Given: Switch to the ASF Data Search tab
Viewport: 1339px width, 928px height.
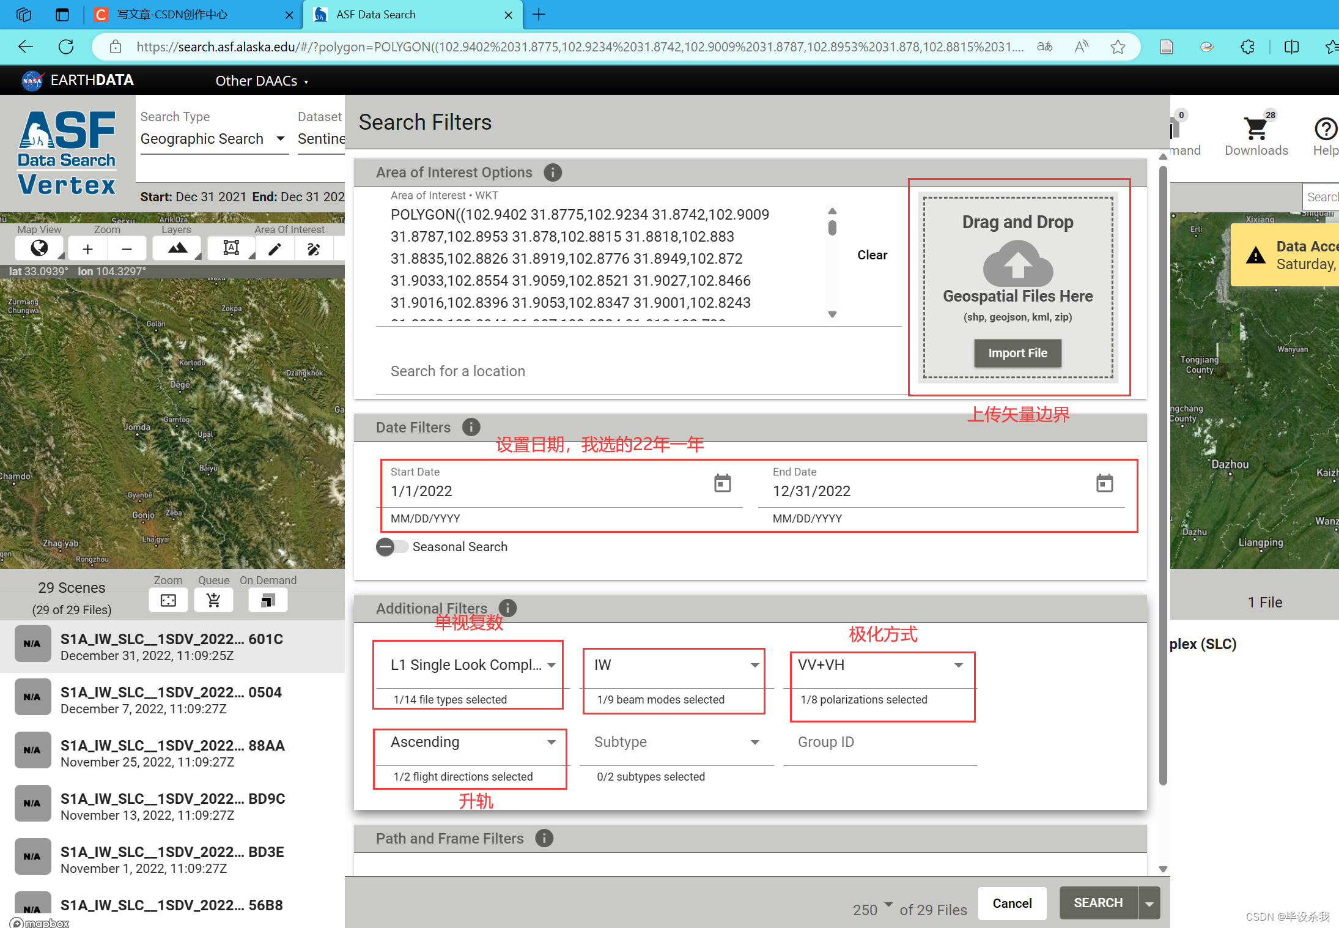Looking at the screenshot, I should point(413,15).
